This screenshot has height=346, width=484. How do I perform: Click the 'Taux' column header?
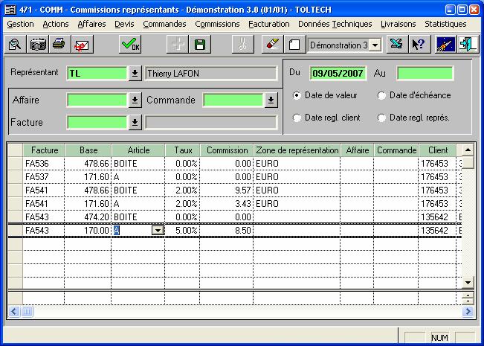point(184,150)
